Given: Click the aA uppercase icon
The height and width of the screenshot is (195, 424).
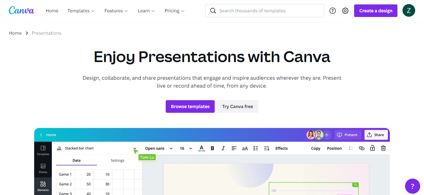Looking at the screenshot, I should pos(245,148).
